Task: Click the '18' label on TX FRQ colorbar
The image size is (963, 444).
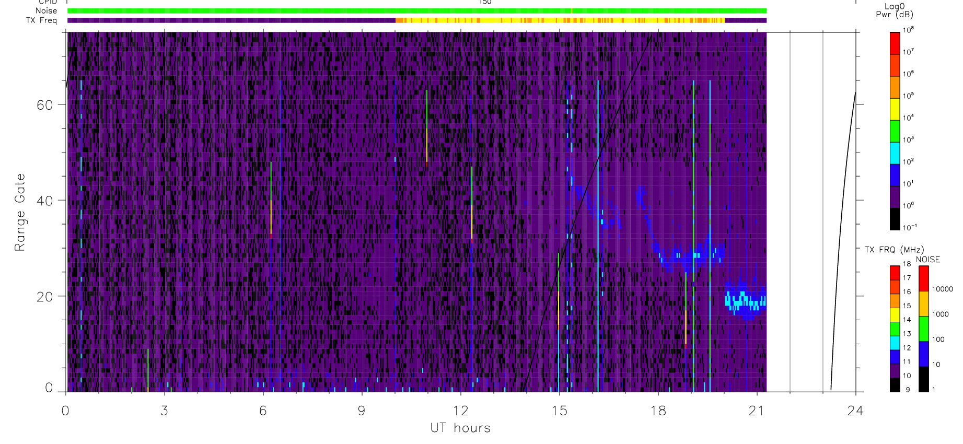Action: click(x=907, y=264)
